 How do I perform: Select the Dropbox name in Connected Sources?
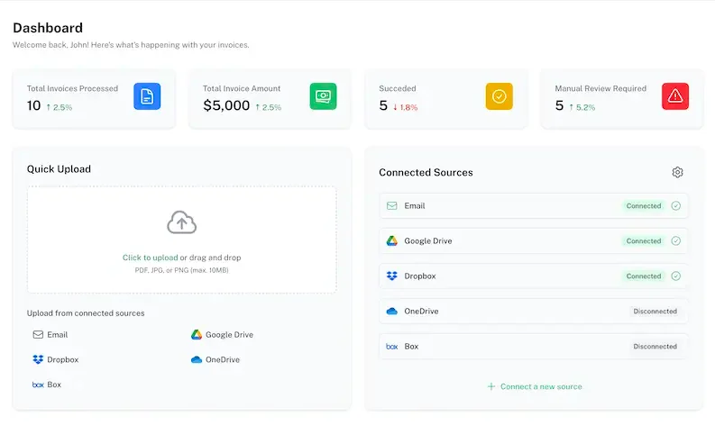[x=420, y=276]
